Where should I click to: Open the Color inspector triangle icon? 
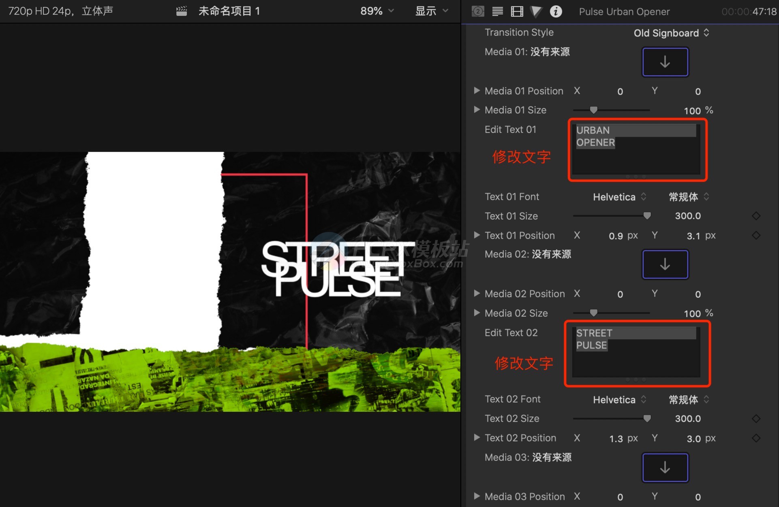pos(536,11)
